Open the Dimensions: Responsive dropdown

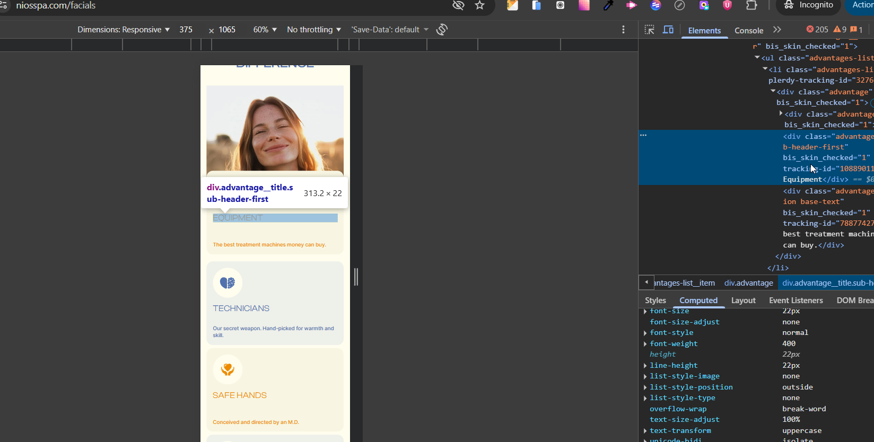point(124,30)
